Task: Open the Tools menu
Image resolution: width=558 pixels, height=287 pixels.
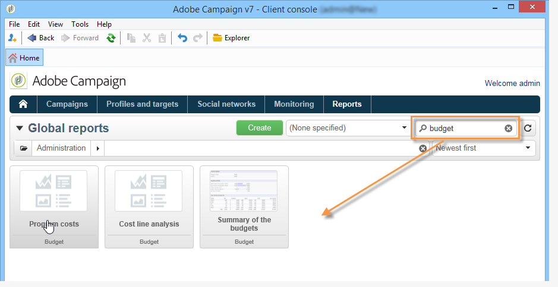Action: coord(80,24)
